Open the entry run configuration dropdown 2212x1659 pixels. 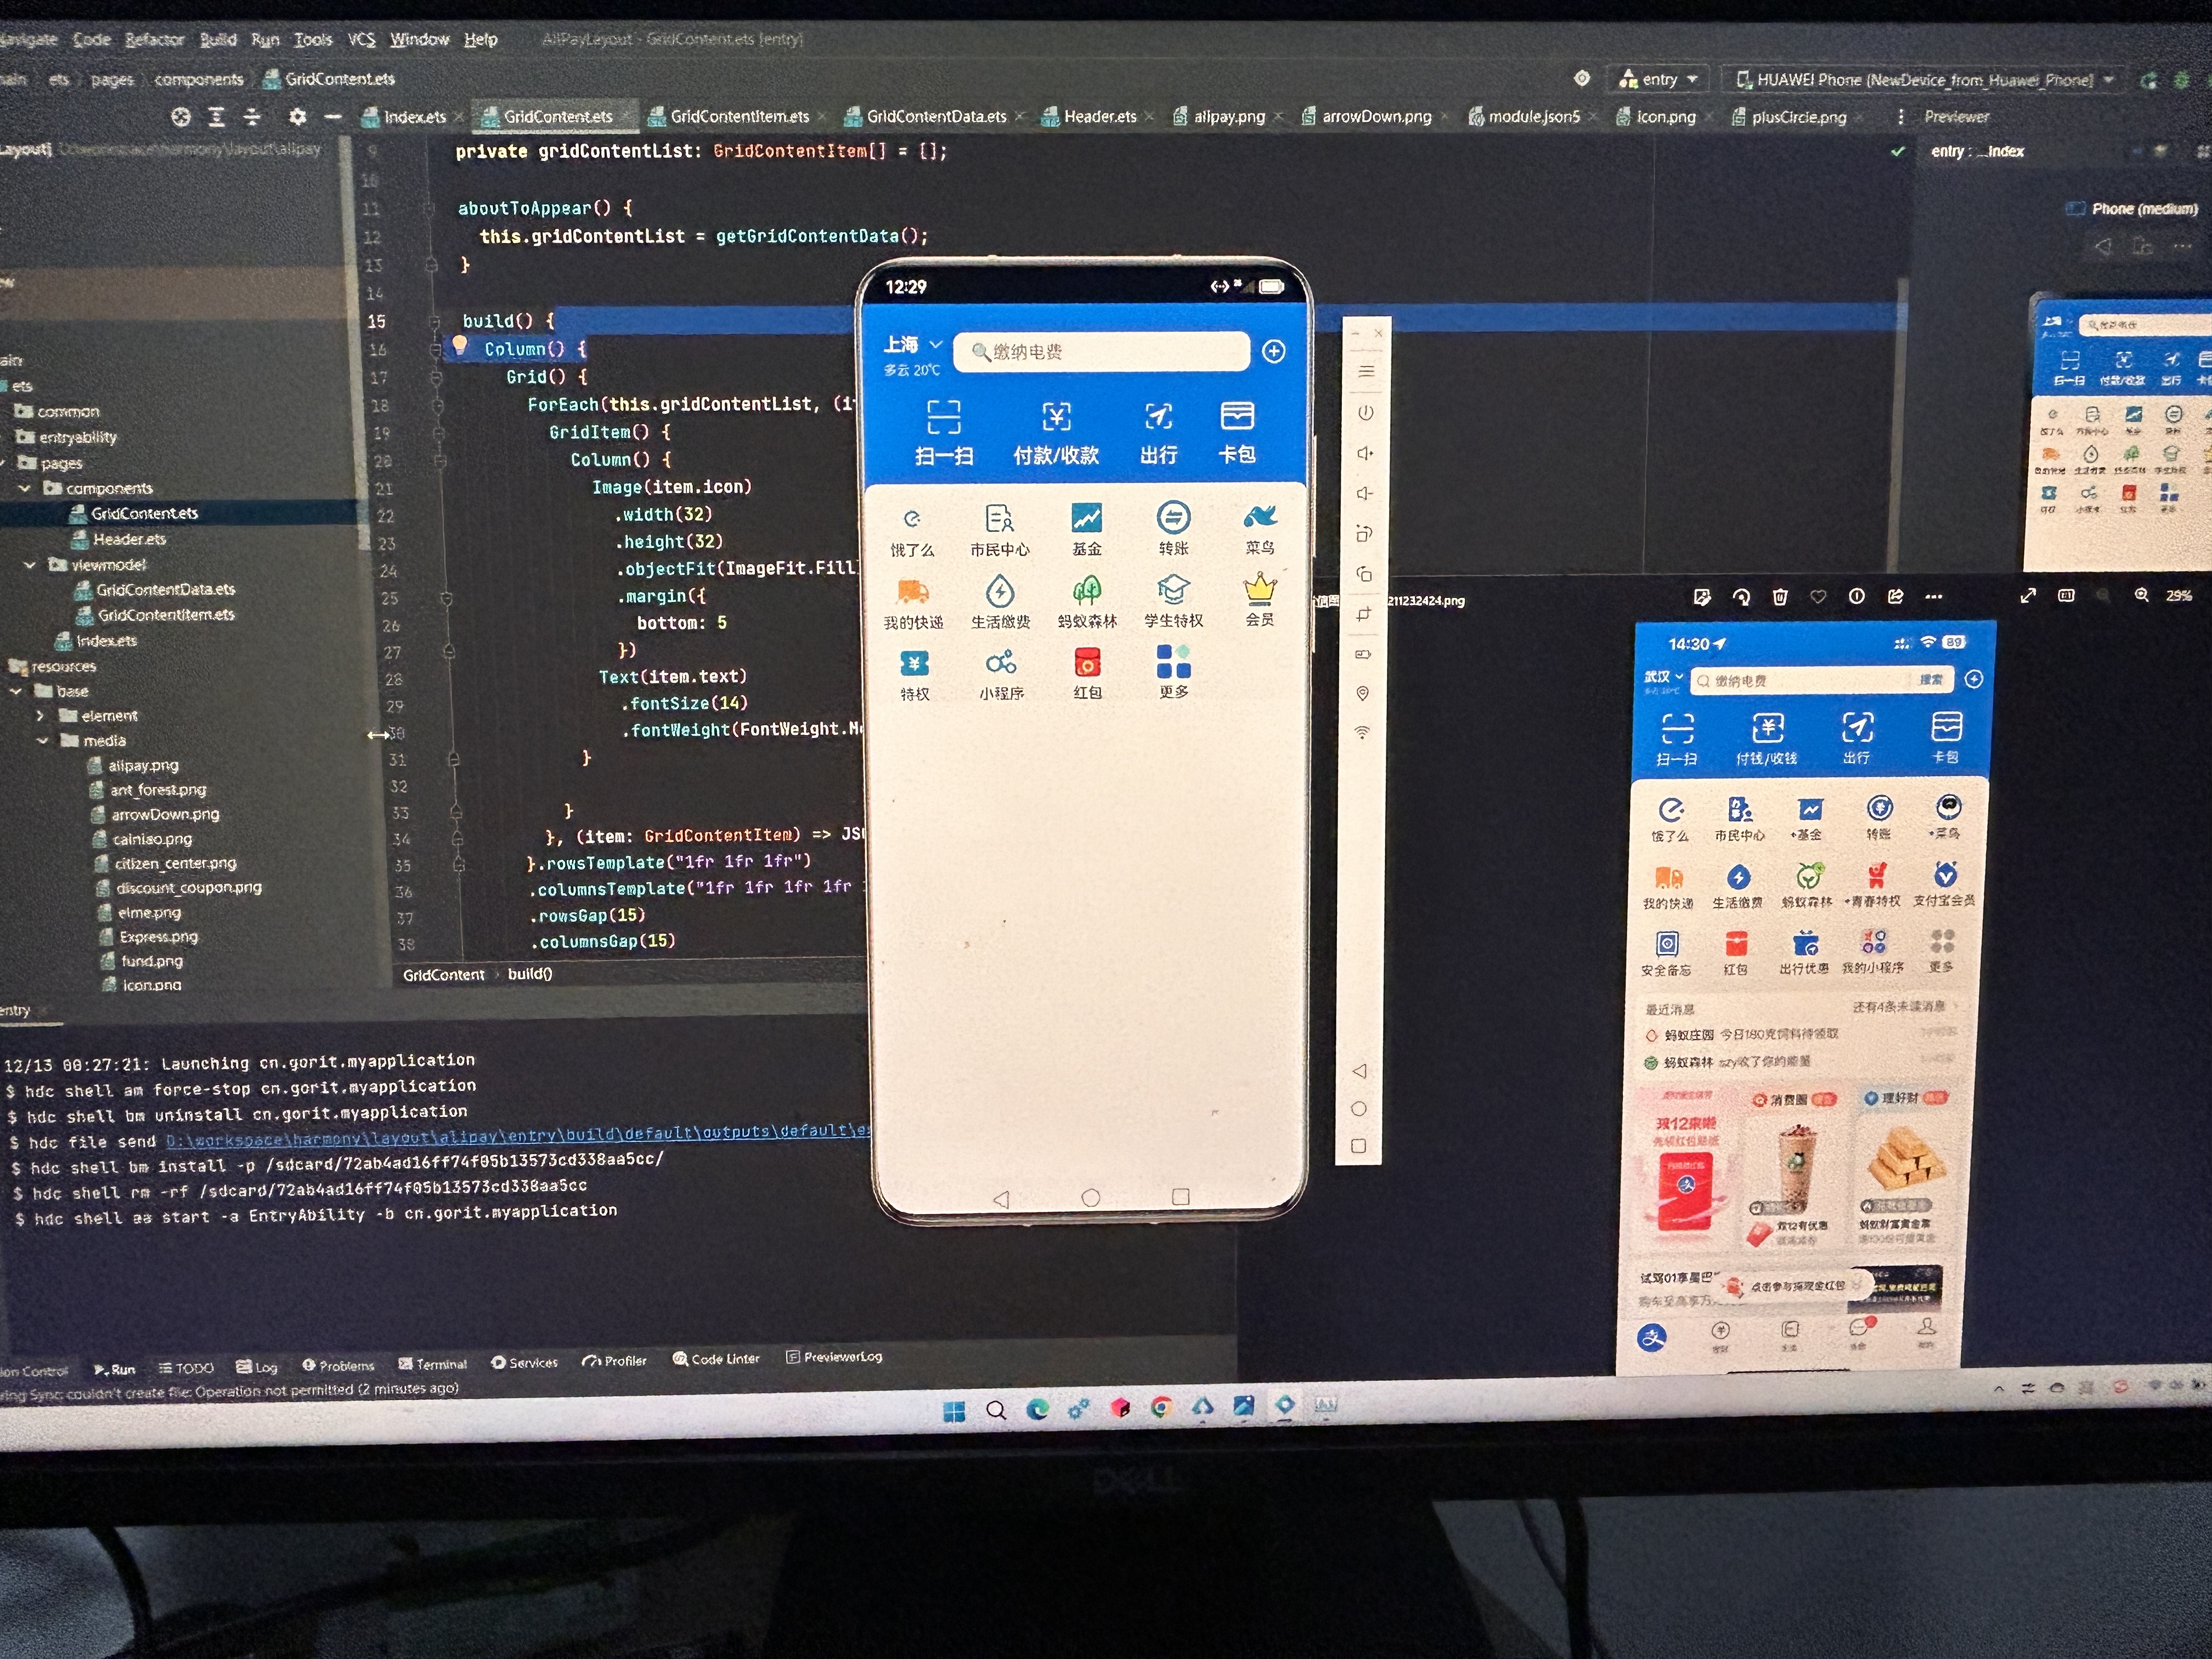(x=1658, y=79)
